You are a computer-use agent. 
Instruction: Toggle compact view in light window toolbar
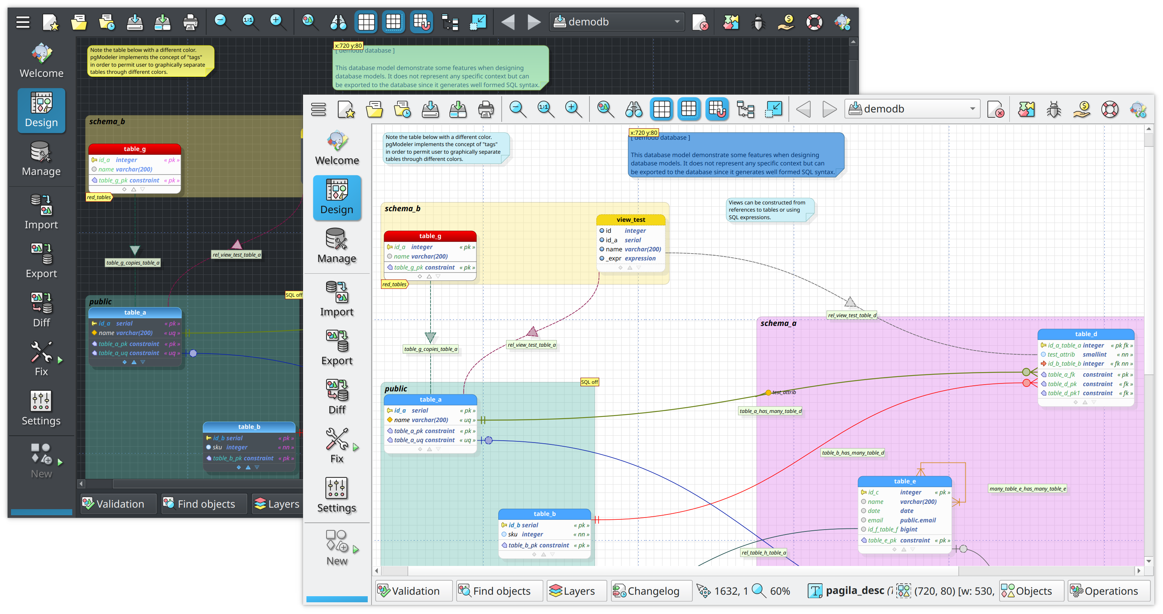coord(773,109)
